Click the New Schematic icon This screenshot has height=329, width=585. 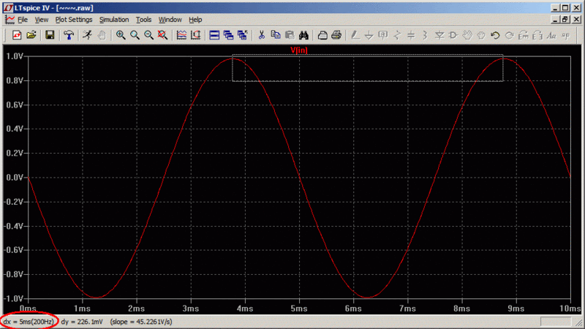[16, 34]
